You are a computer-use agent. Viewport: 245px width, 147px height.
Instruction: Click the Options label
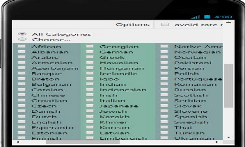132,24
